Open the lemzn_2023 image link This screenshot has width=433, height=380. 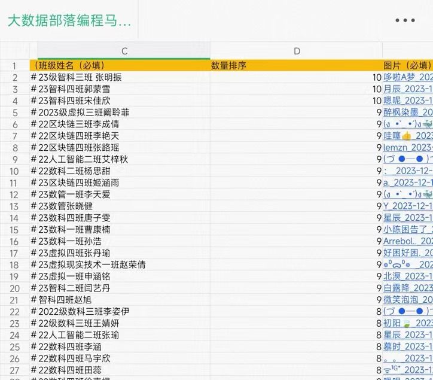tap(407, 147)
